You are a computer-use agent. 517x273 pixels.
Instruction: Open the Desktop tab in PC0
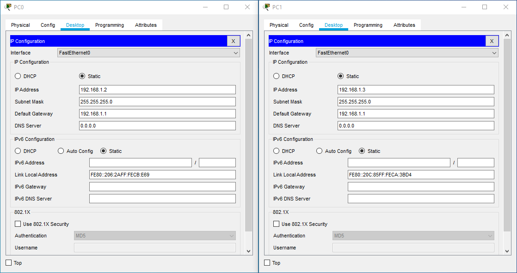coord(75,25)
